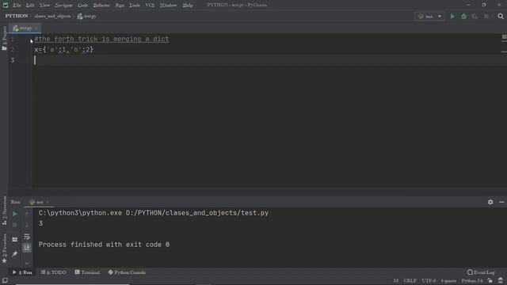Pin the Run tab with pin icon

15,254
